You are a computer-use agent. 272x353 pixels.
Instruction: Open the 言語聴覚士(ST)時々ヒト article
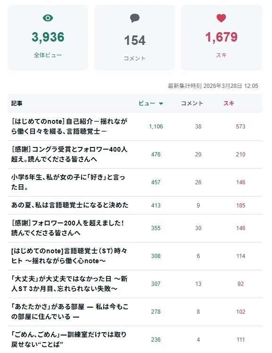(x=69, y=256)
